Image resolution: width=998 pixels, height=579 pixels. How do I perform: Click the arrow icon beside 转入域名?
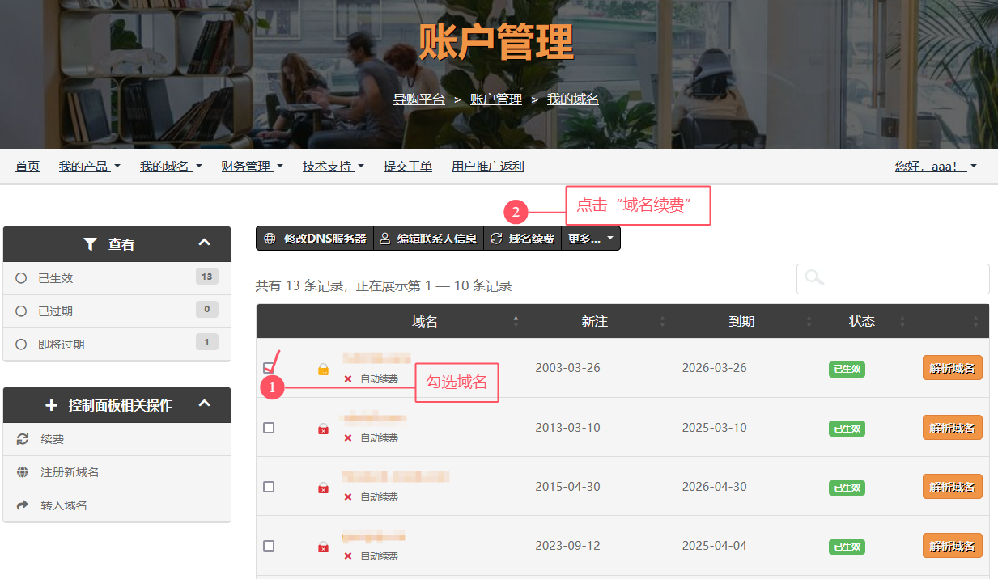coord(23,505)
